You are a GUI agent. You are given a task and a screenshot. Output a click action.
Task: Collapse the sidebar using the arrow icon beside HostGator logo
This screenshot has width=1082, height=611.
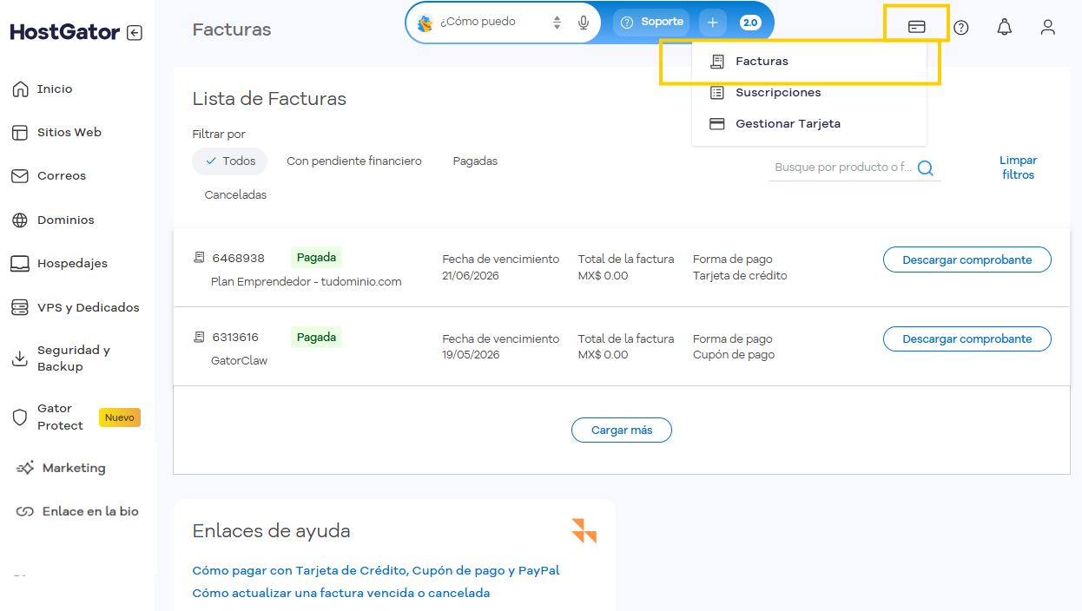pyautogui.click(x=134, y=33)
